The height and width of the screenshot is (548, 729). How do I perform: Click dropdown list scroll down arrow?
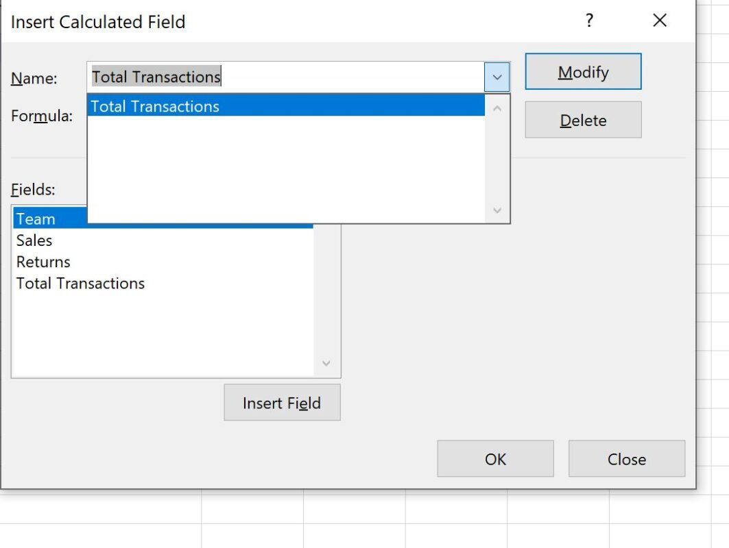click(x=497, y=210)
